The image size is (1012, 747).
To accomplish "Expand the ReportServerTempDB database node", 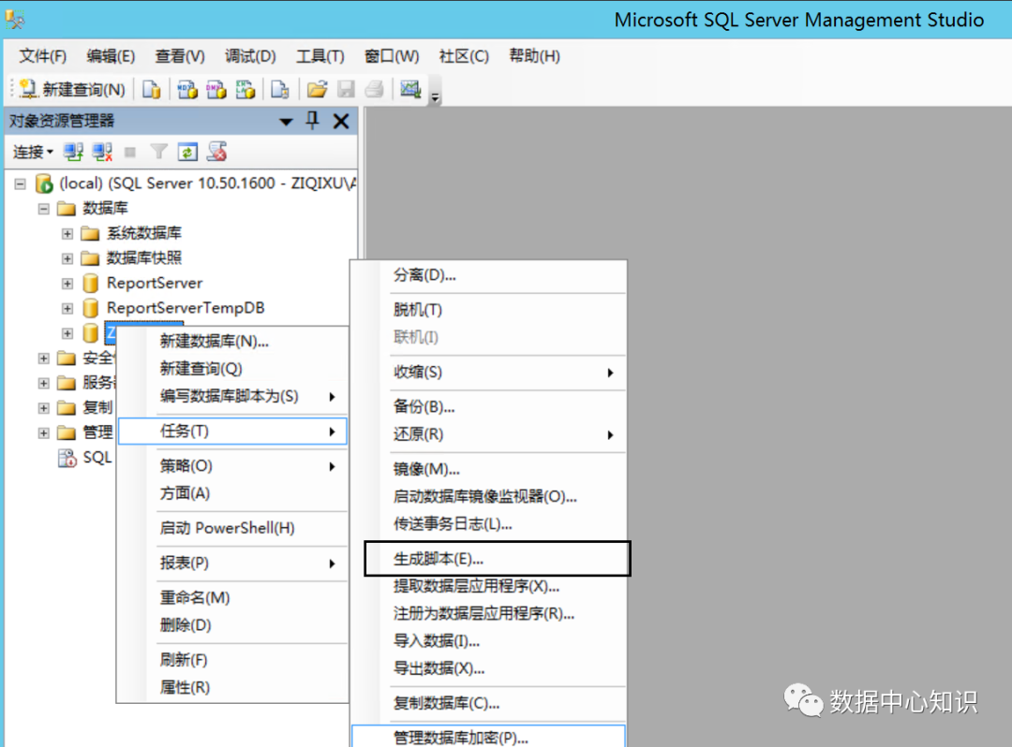I will tap(67, 309).
